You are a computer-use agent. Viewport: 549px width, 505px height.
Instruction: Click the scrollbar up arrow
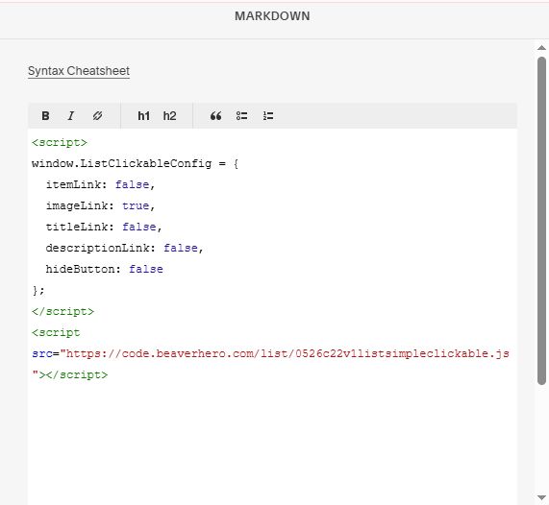tap(541, 48)
